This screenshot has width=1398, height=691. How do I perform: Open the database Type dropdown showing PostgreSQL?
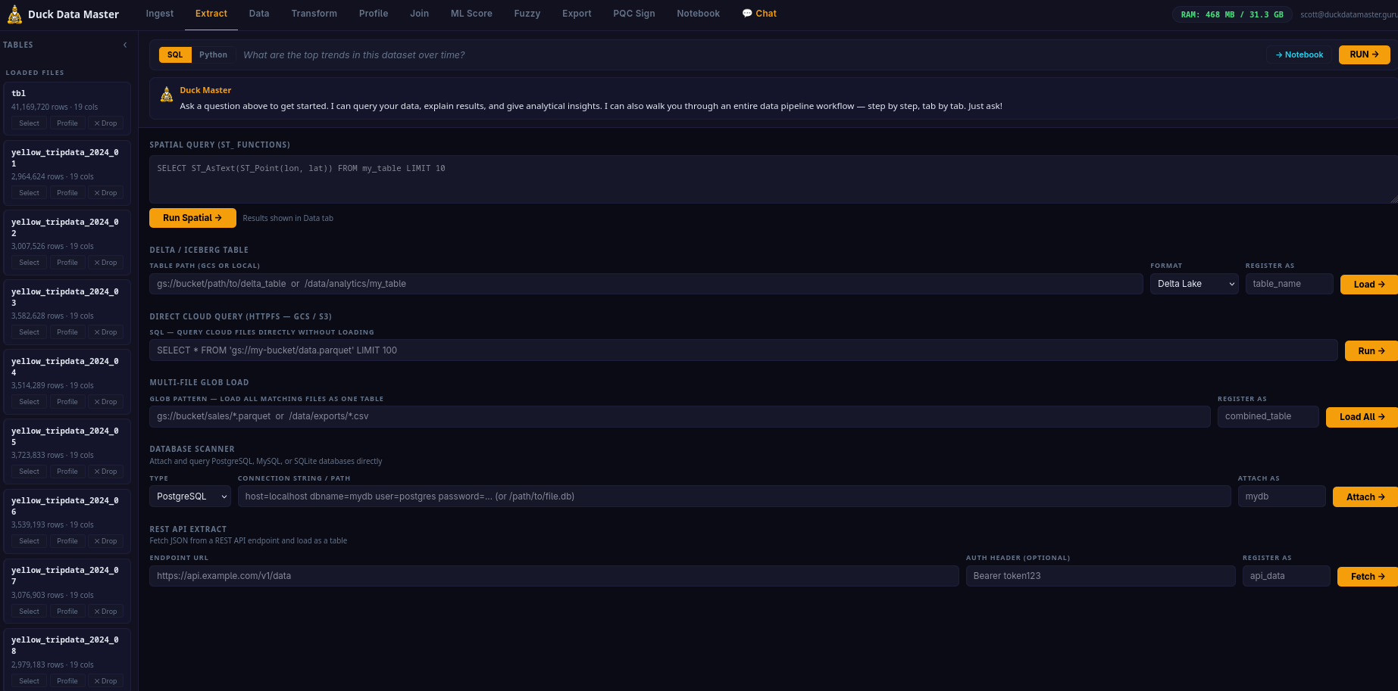190,496
